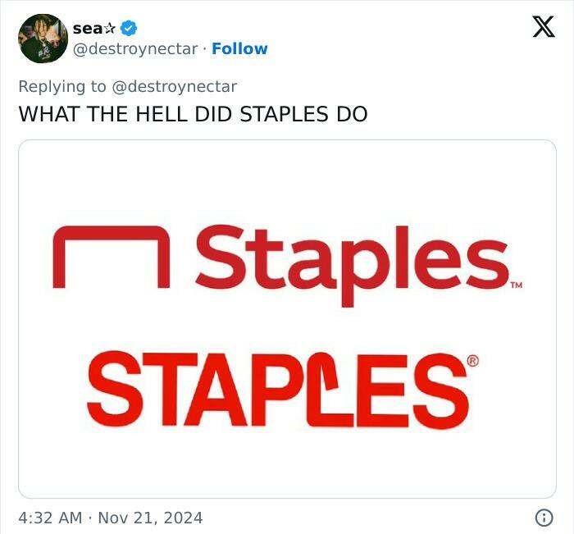Open the info icon beside the timestamp
The height and width of the screenshot is (534, 574).
(x=543, y=518)
